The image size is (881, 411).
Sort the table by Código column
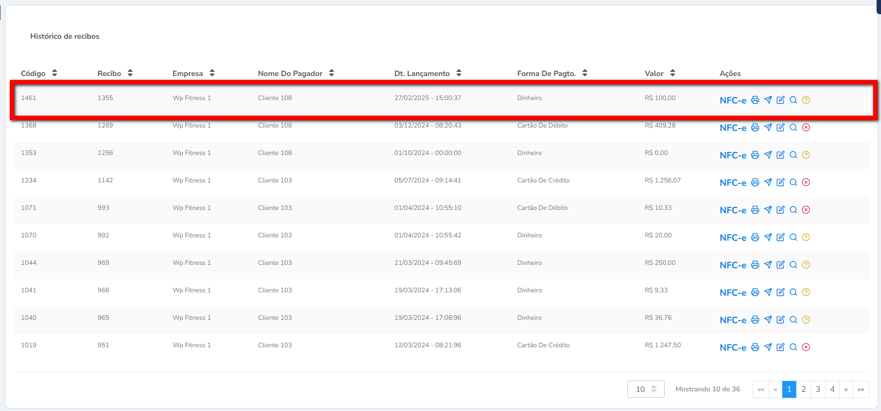tap(54, 73)
